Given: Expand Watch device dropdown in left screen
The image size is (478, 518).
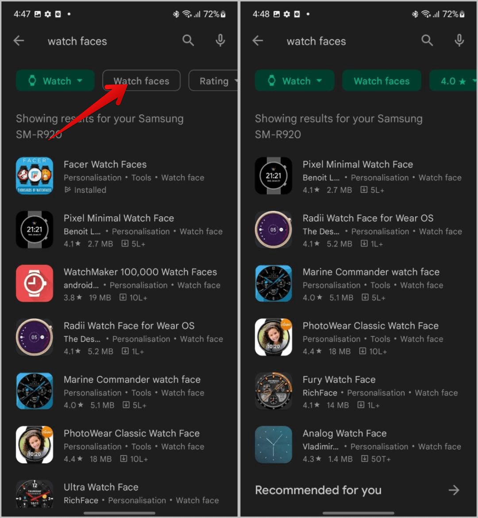Looking at the screenshot, I should coord(55,81).
